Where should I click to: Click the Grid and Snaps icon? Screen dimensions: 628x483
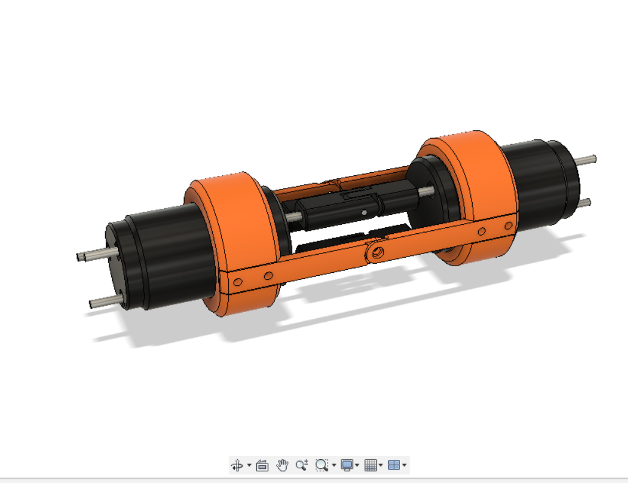click(x=372, y=465)
